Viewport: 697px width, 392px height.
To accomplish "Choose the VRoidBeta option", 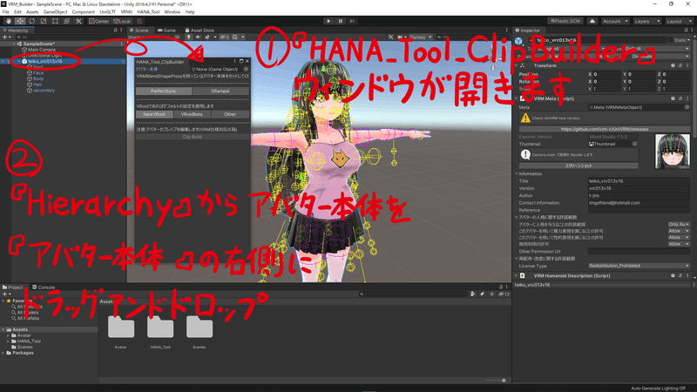I will coord(192,115).
